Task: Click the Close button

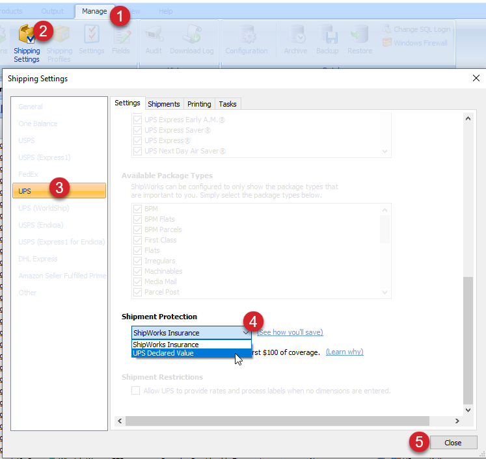Action: (x=453, y=443)
